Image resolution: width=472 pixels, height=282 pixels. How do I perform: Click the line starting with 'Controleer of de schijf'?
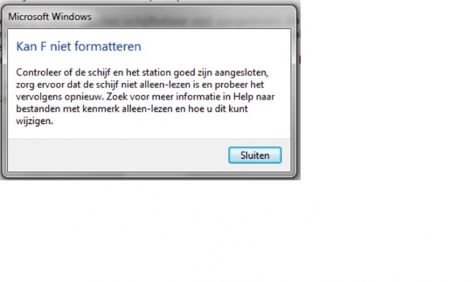[x=142, y=73]
